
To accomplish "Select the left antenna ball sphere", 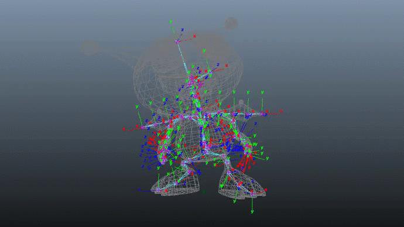I will click(90, 47).
